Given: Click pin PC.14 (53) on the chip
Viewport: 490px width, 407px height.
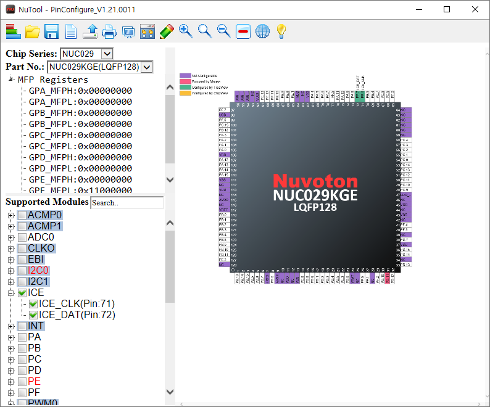Looking at the screenshot, I should pyautogui.click(x=406, y=165).
